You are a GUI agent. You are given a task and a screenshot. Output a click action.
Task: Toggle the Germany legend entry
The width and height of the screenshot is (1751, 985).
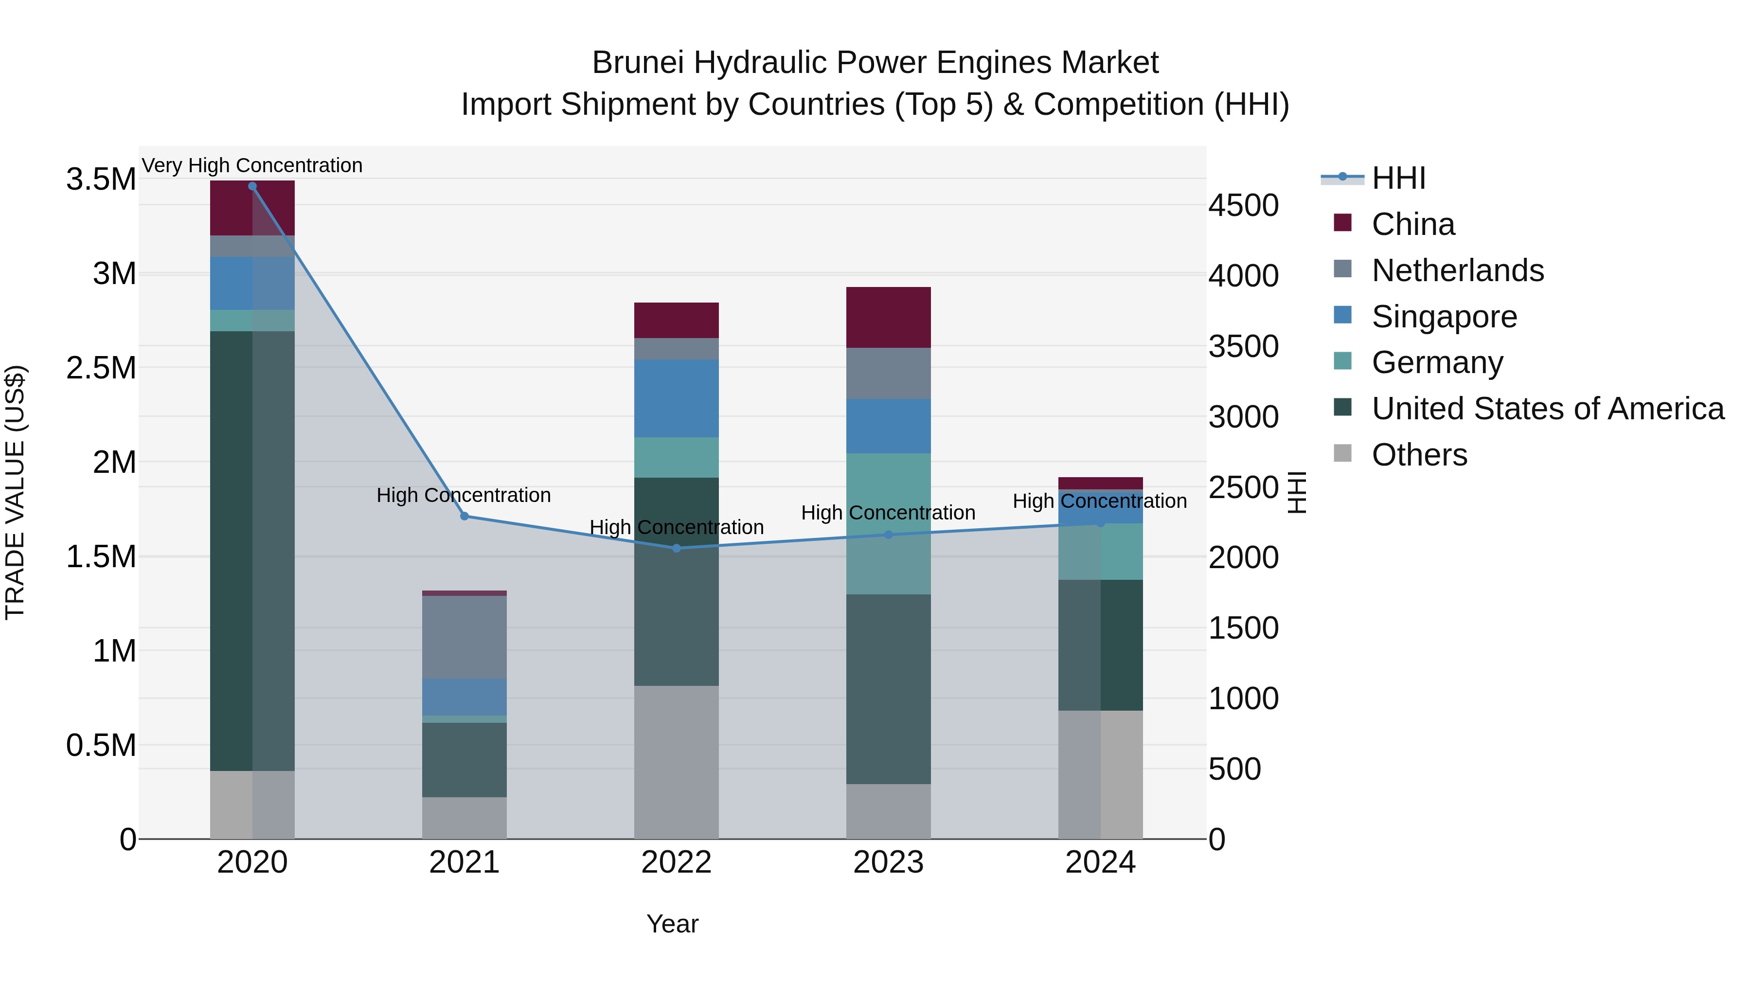[x=1419, y=361]
